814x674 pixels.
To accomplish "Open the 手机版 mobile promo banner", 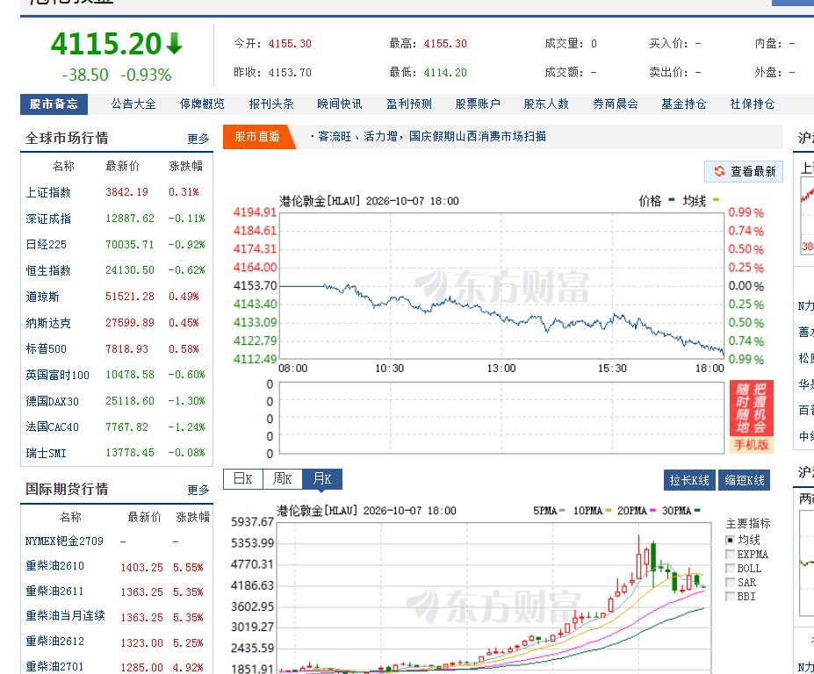I will click(x=751, y=416).
